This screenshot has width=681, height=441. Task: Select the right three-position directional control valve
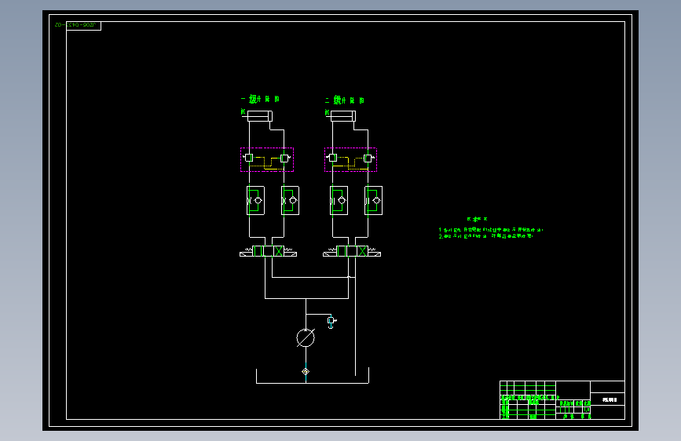(x=352, y=251)
